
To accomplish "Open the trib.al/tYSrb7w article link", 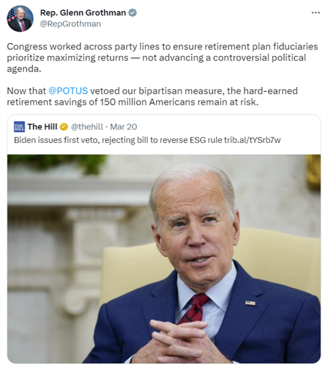I will [252, 140].
